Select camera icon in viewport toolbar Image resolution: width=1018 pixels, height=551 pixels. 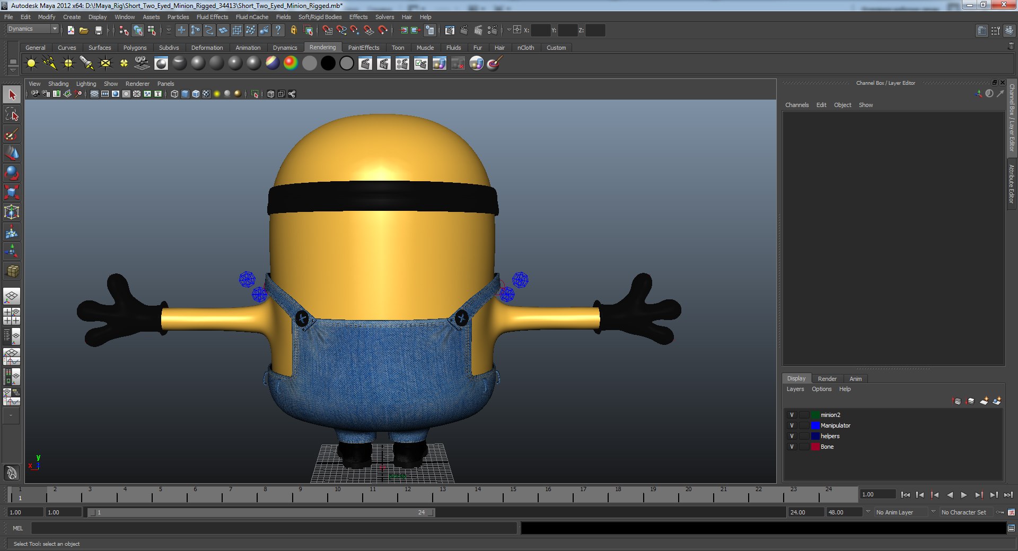(35, 94)
